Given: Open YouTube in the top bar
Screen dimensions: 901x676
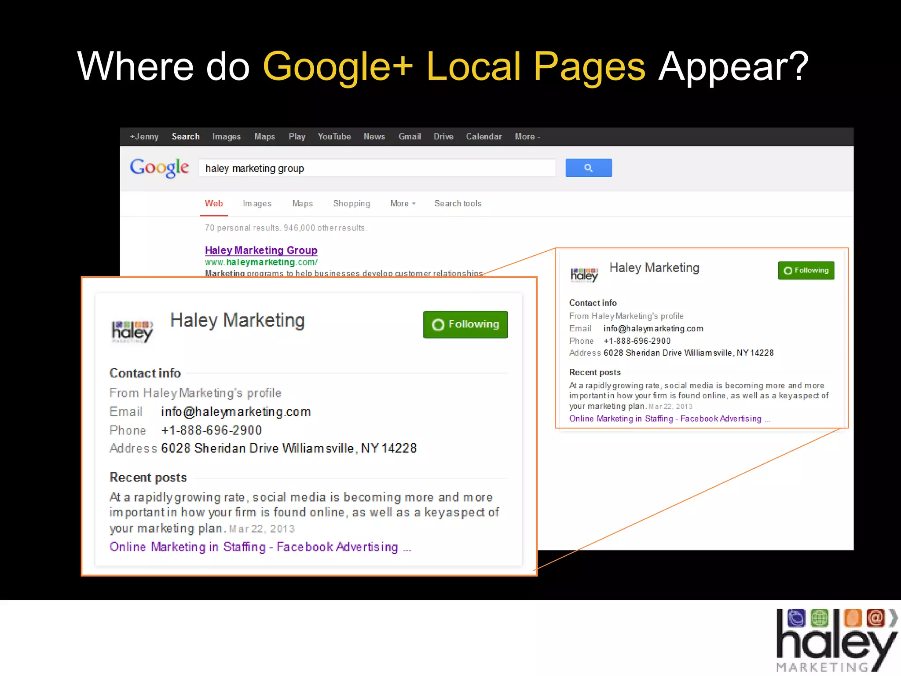Looking at the screenshot, I should [334, 136].
